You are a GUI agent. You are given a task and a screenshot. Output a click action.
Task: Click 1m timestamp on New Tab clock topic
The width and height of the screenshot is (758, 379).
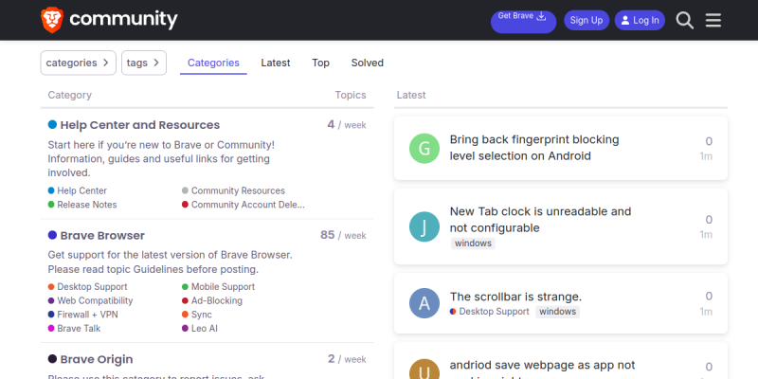(x=706, y=234)
